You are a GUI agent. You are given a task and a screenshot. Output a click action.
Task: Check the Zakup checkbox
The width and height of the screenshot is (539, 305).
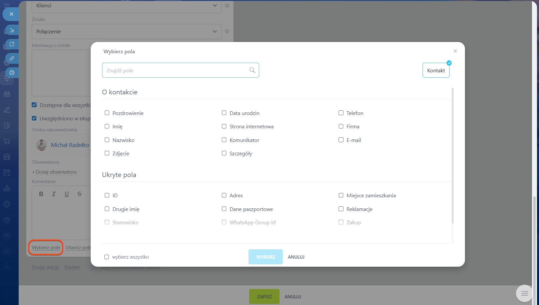341,222
